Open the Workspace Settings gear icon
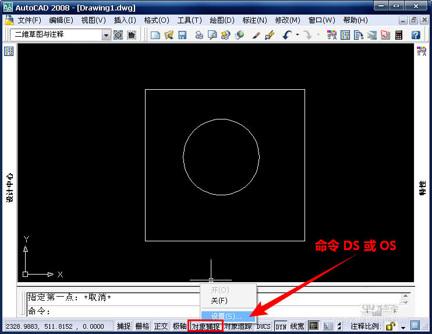Image resolution: width=432 pixels, height=334 pixels. point(118,35)
